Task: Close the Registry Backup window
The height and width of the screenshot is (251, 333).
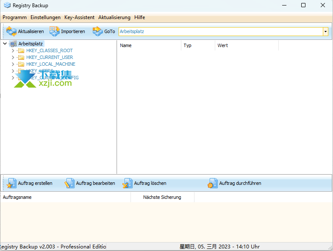Action: tap(322, 6)
